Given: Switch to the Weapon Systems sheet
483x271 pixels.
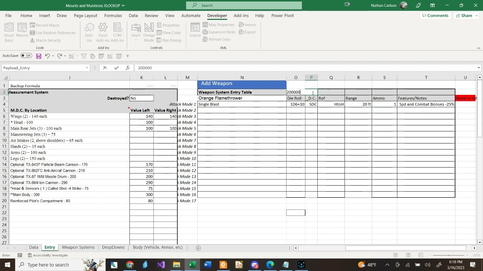Looking at the screenshot, I should tap(78, 247).
